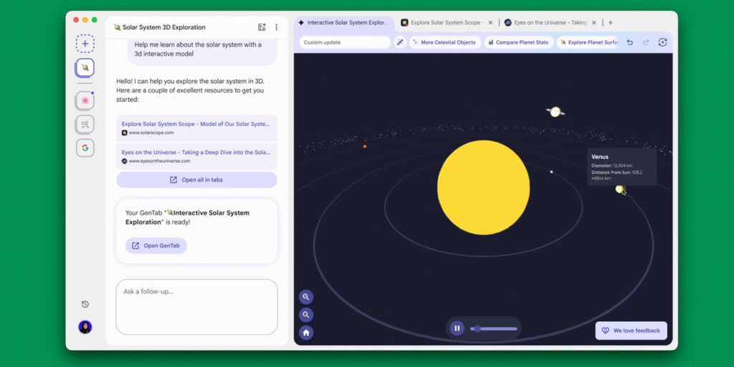734x367 pixels.
Task: Open the history clock icon in sidebar
Action: pos(85,305)
